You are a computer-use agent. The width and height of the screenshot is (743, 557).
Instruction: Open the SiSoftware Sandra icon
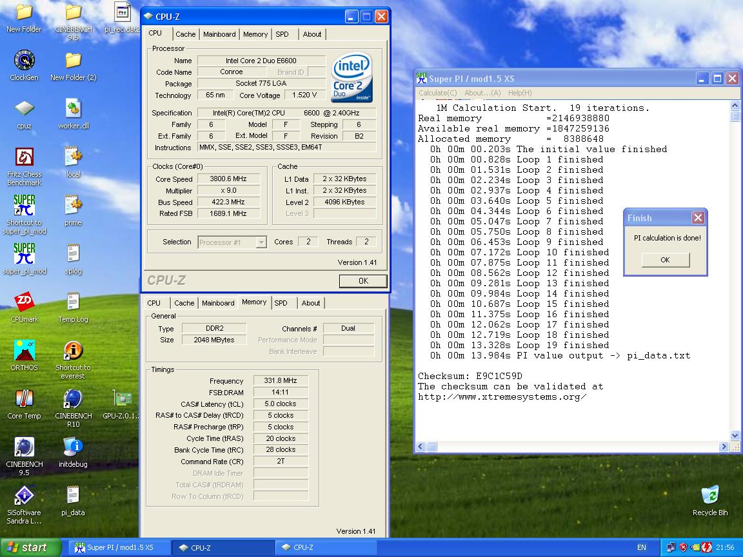point(24,496)
